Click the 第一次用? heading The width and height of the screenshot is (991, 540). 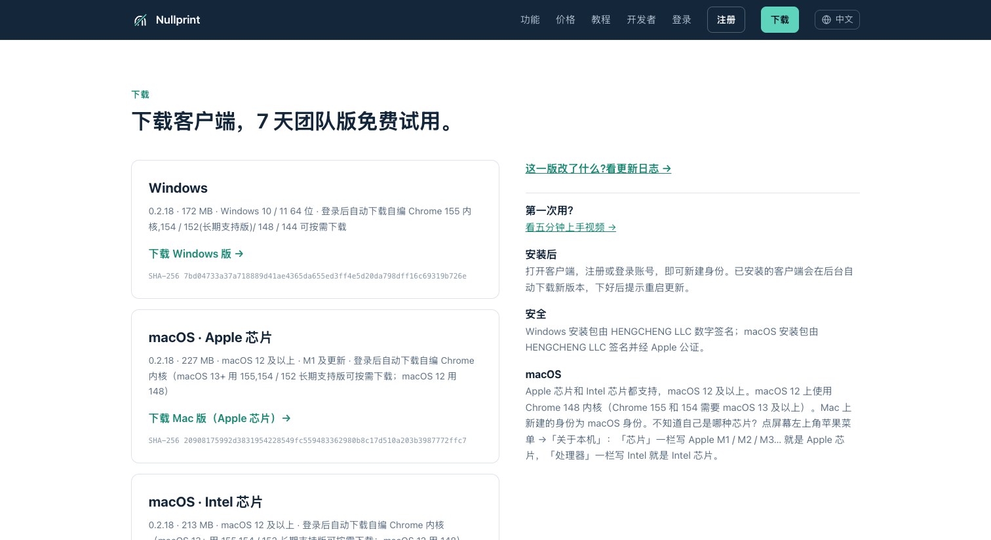549,210
